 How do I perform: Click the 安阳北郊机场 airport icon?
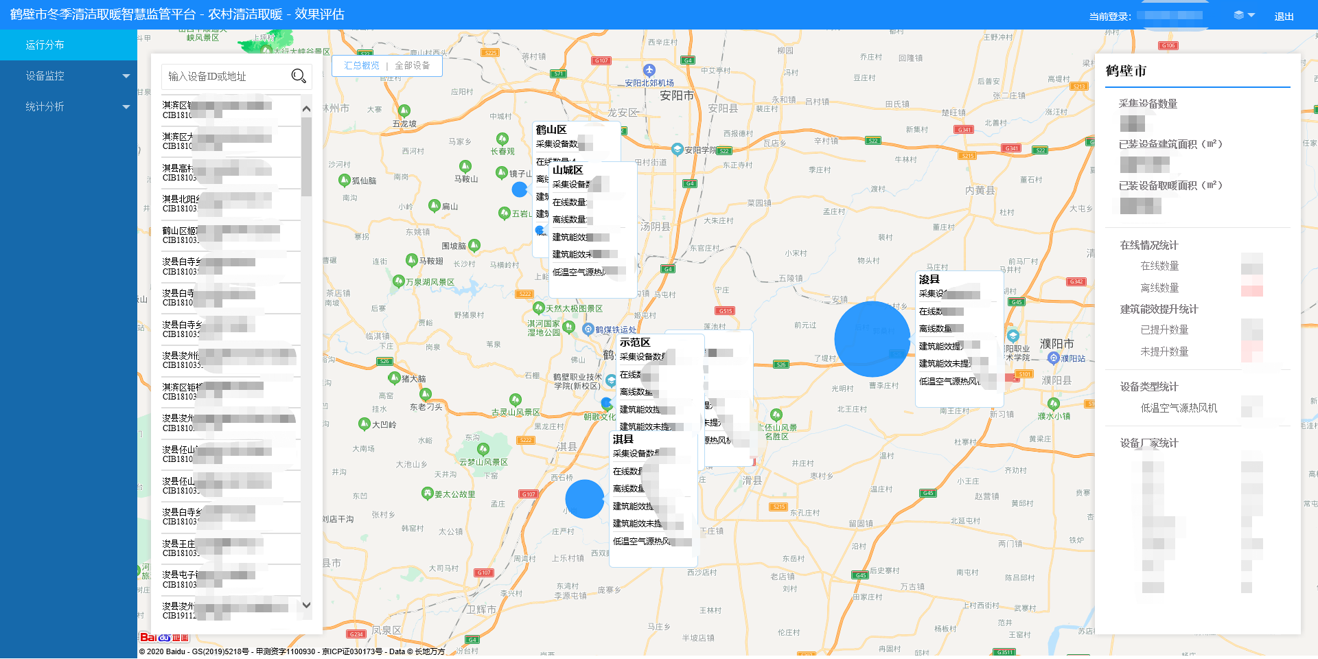[x=649, y=70]
